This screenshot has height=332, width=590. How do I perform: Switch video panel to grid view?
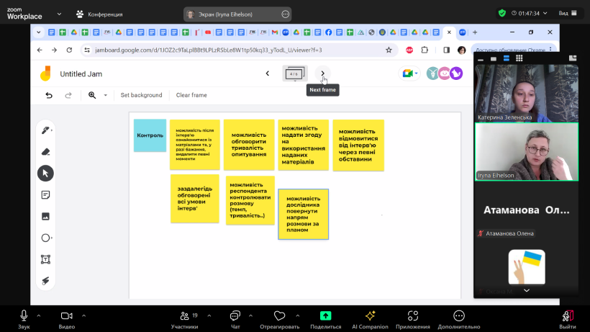pos(519,58)
